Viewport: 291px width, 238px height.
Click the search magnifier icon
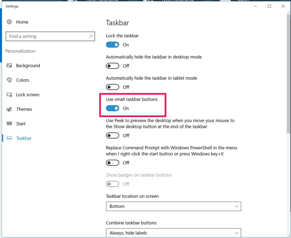91,36
